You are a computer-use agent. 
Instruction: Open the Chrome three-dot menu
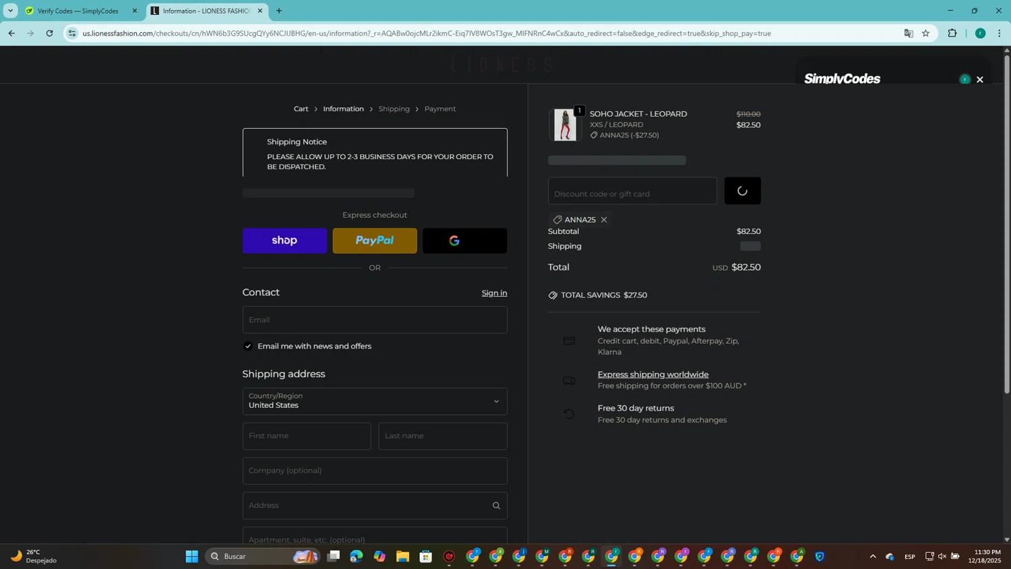[x=1000, y=33]
